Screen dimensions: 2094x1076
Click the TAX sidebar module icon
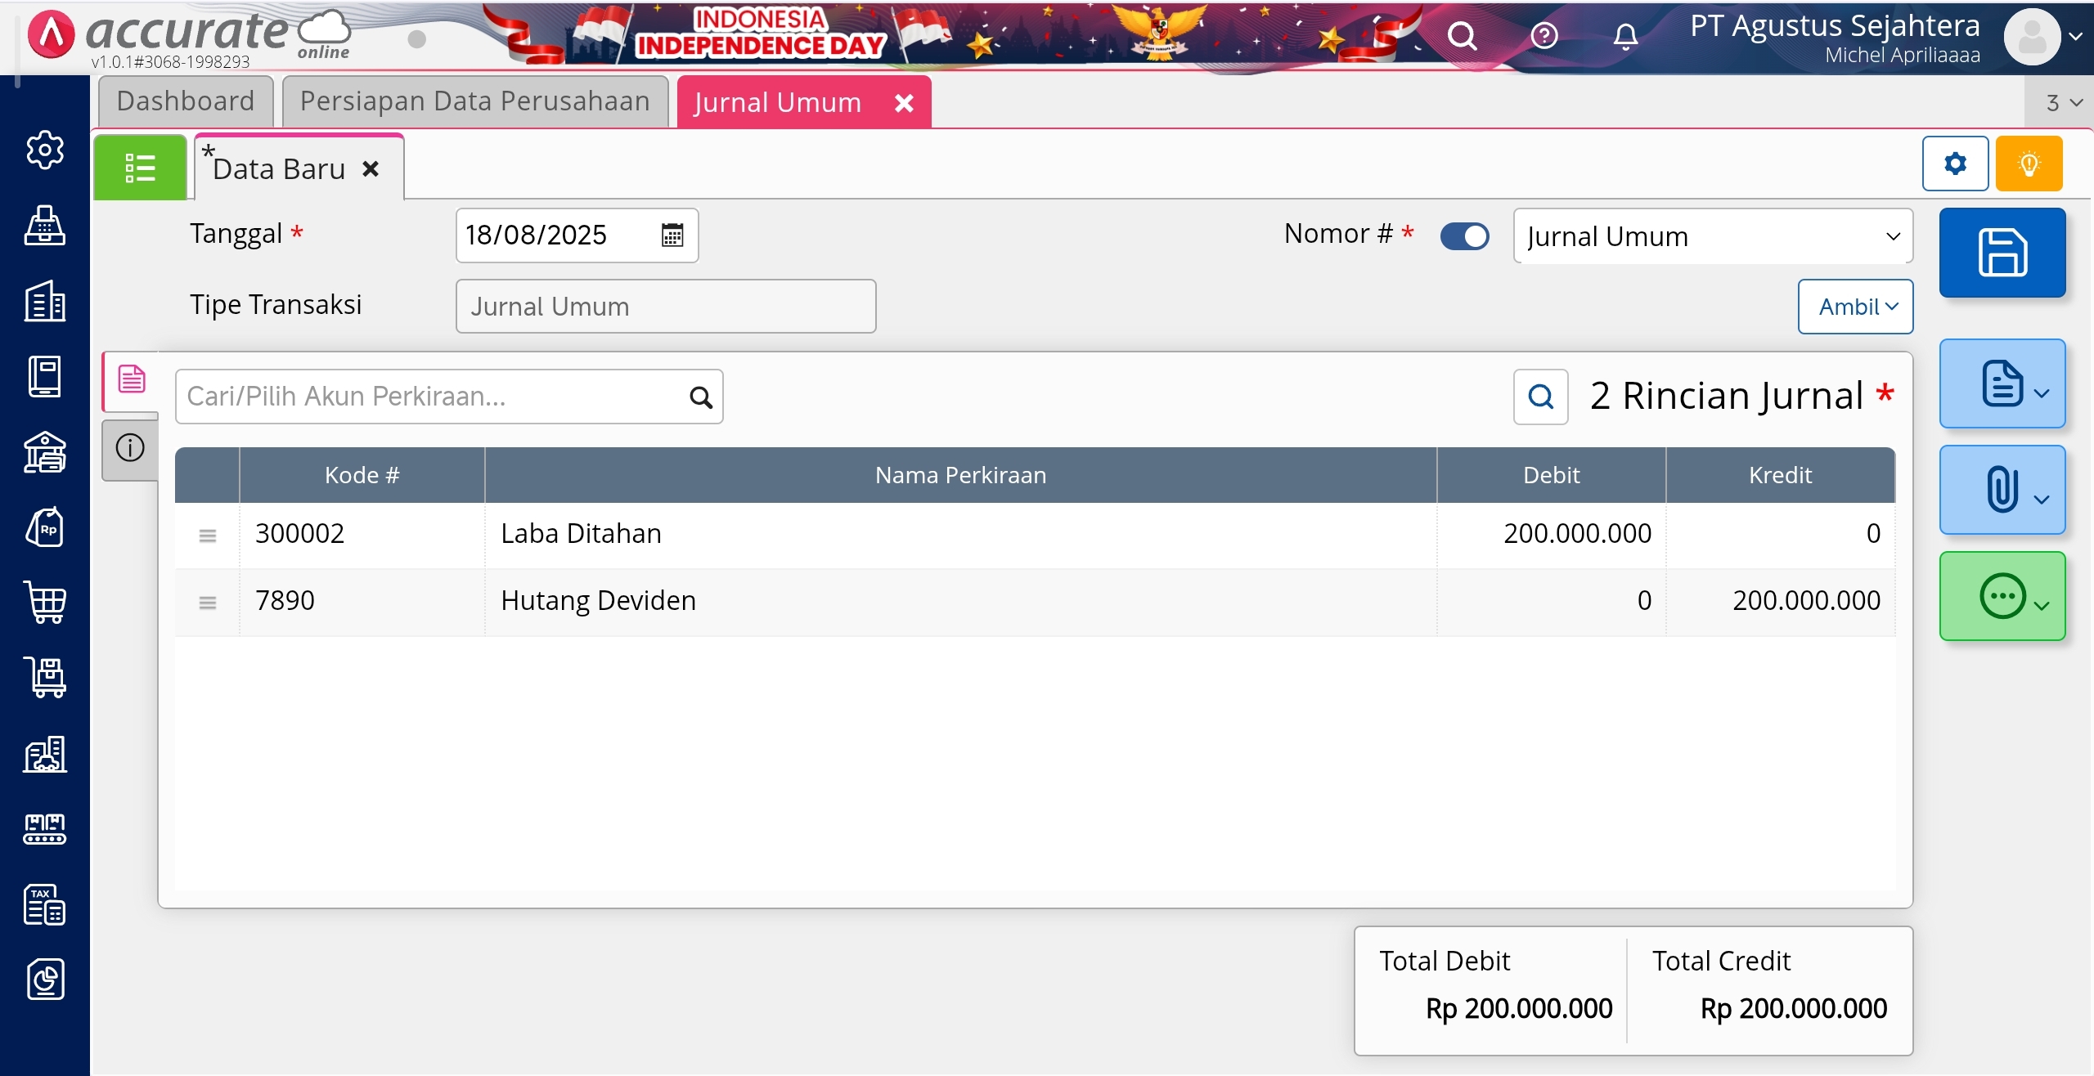(x=45, y=904)
